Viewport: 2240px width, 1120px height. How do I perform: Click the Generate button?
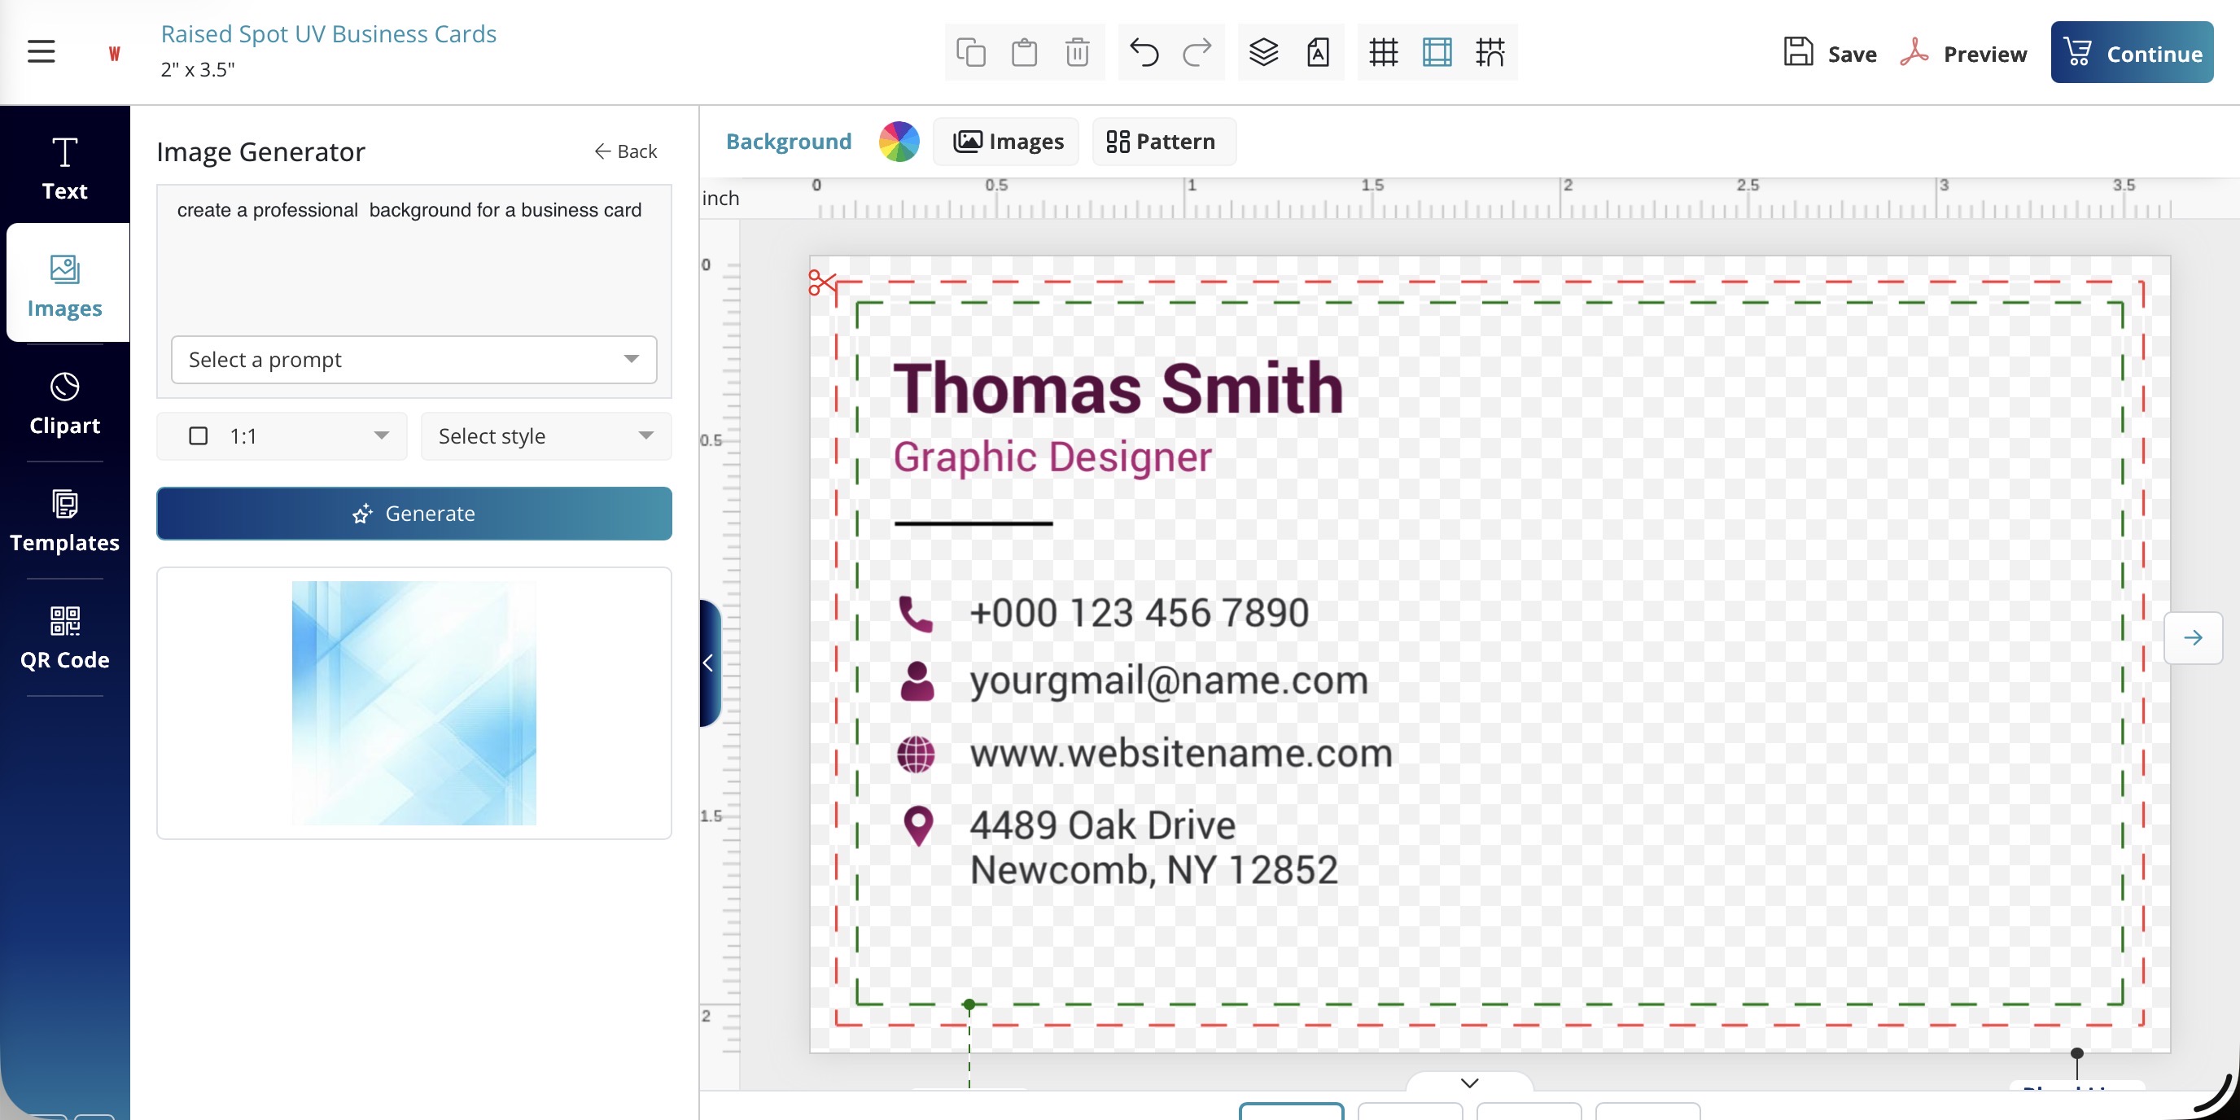[x=414, y=513]
